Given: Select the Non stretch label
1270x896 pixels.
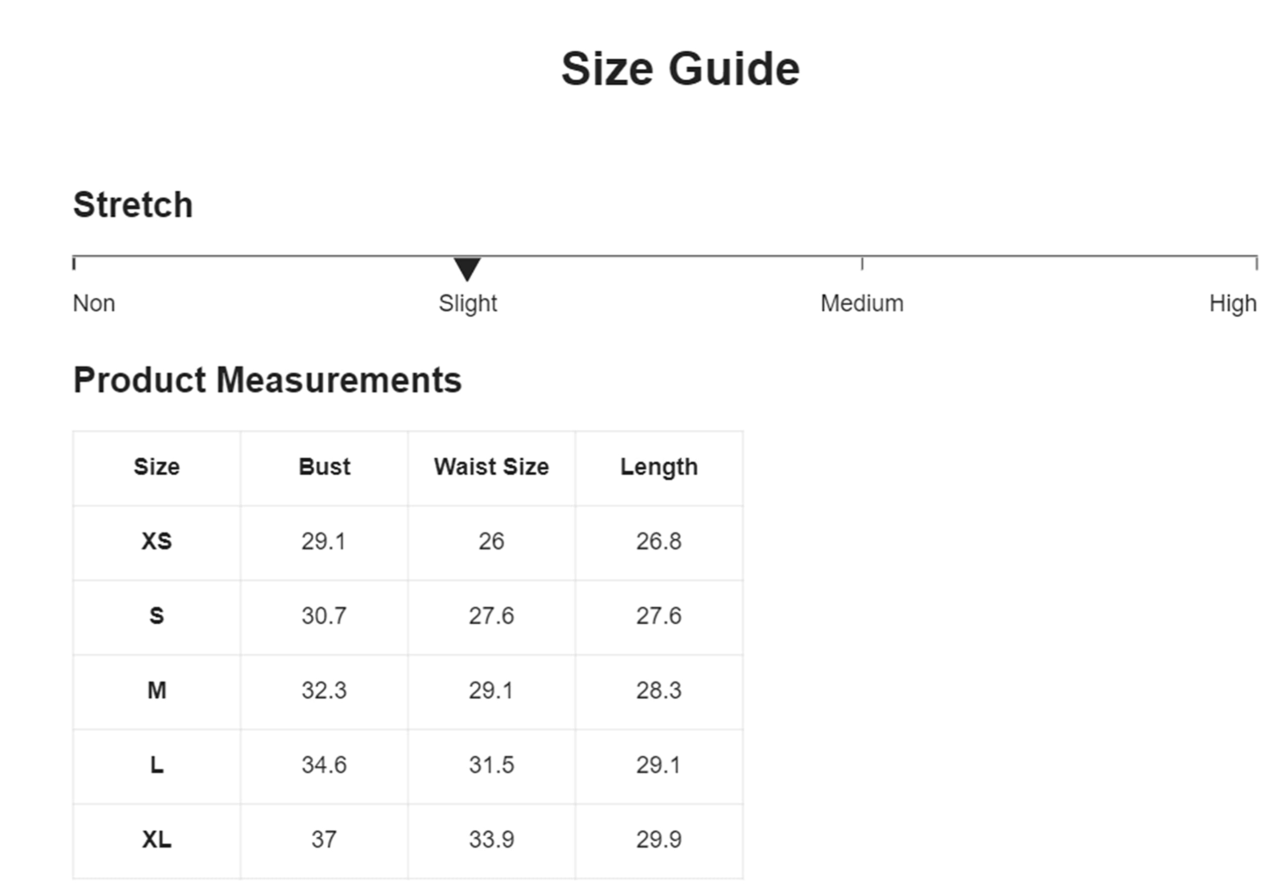Looking at the screenshot, I should 94,303.
